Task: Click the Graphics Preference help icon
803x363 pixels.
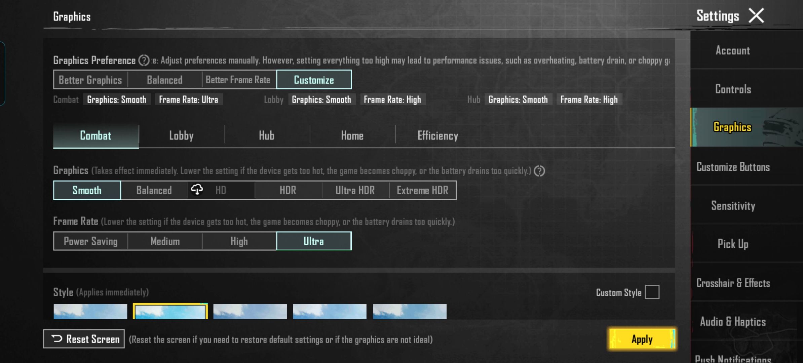Action: click(x=144, y=61)
